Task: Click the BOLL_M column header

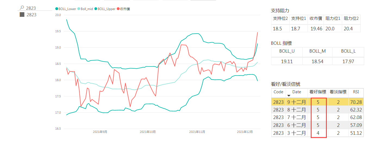Action: coord(318,51)
